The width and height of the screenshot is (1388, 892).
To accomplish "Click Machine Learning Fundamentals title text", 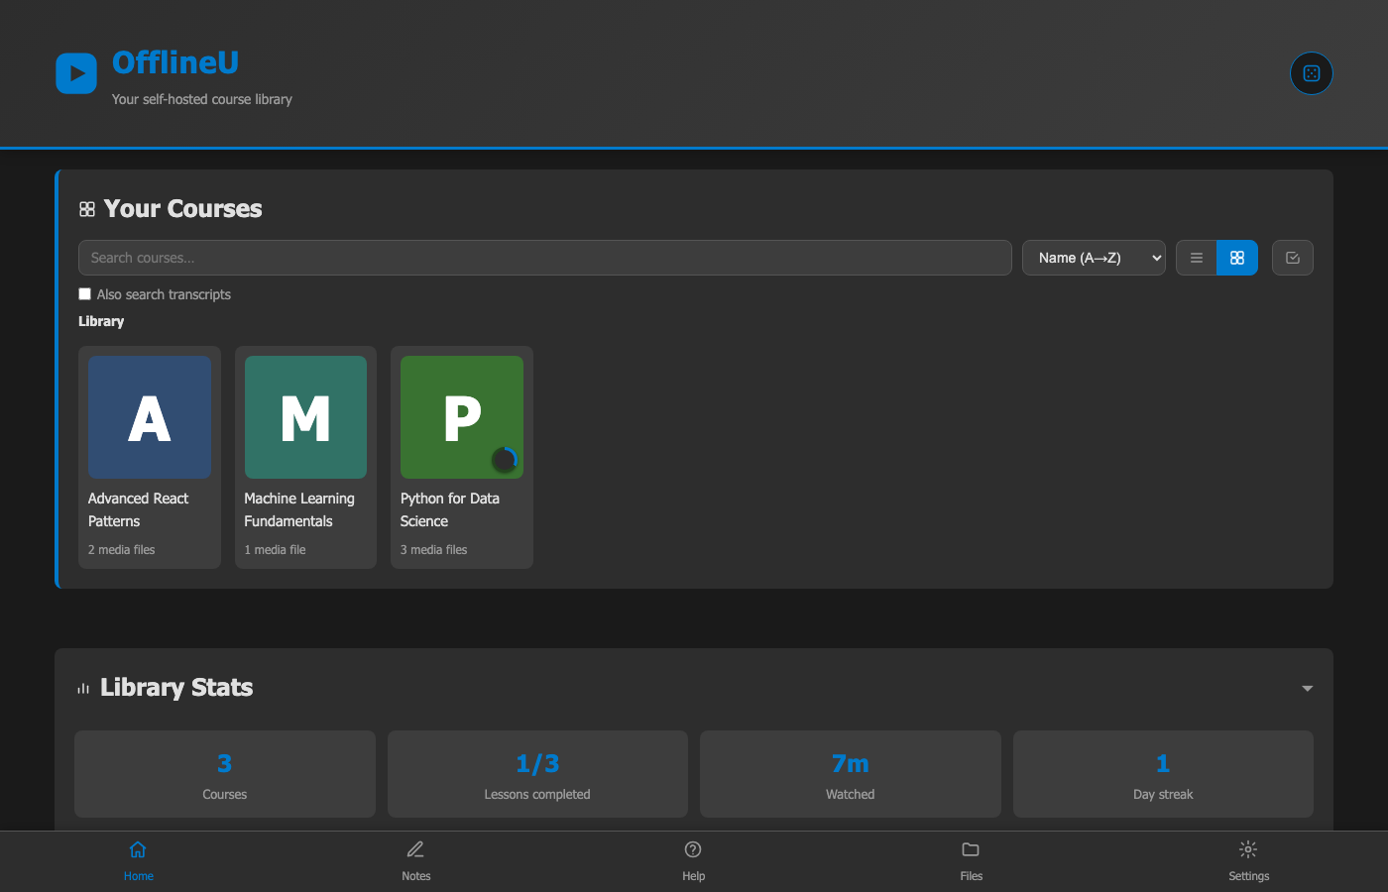I will [299, 509].
